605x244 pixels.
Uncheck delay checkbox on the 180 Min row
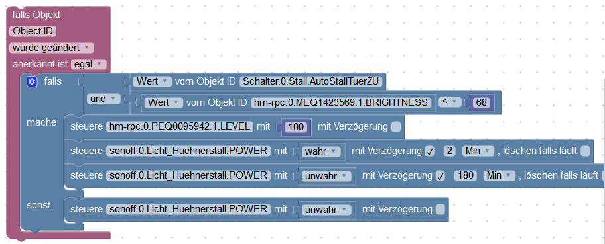[x=440, y=176]
